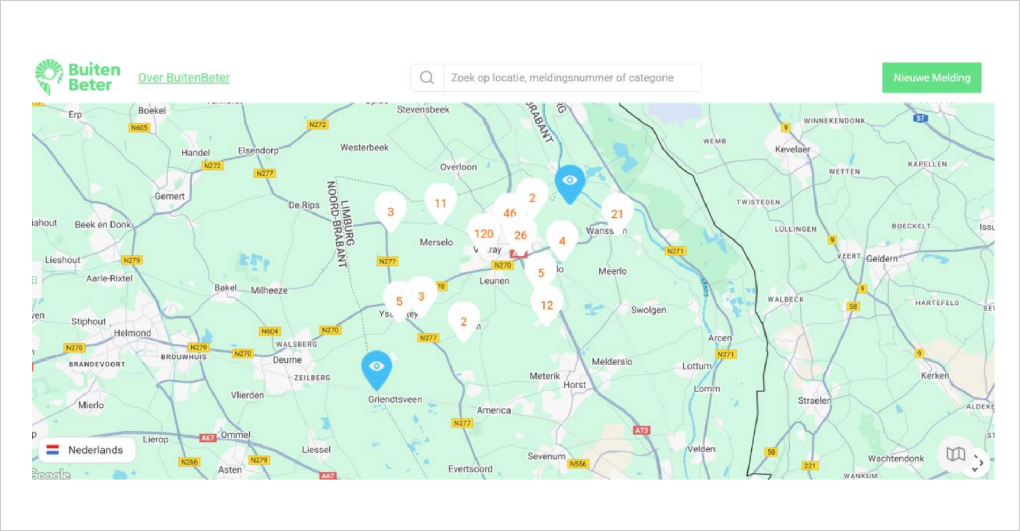The width and height of the screenshot is (1020, 531).
Task: Open the Over BuitenBeter link
Action: [x=184, y=78]
